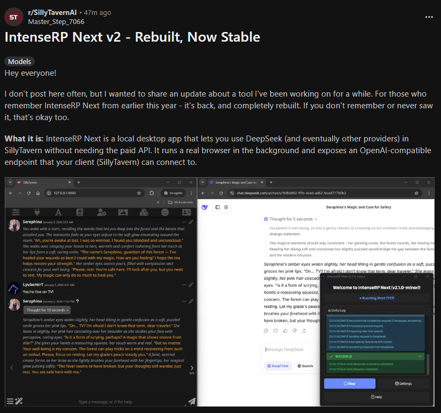Open User Settings person-gear icon in SillyTavern
The height and width of the screenshot is (413, 441).
coord(101,212)
